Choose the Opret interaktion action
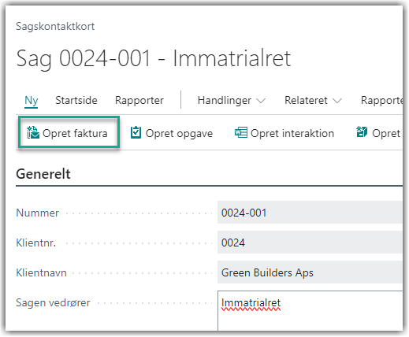The height and width of the screenshot is (337, 409). 284,133
